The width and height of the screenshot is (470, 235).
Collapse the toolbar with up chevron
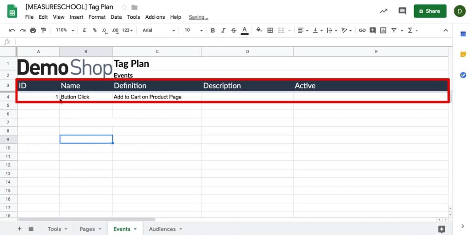point(446,30)
